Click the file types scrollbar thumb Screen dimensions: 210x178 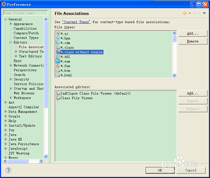pyautogui.click(x=174, y=39)
